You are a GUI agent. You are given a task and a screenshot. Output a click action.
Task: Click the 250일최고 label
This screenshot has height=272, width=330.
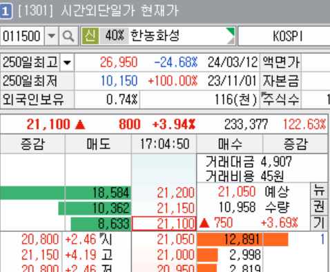pyautogui.click(x=30, y=63)
